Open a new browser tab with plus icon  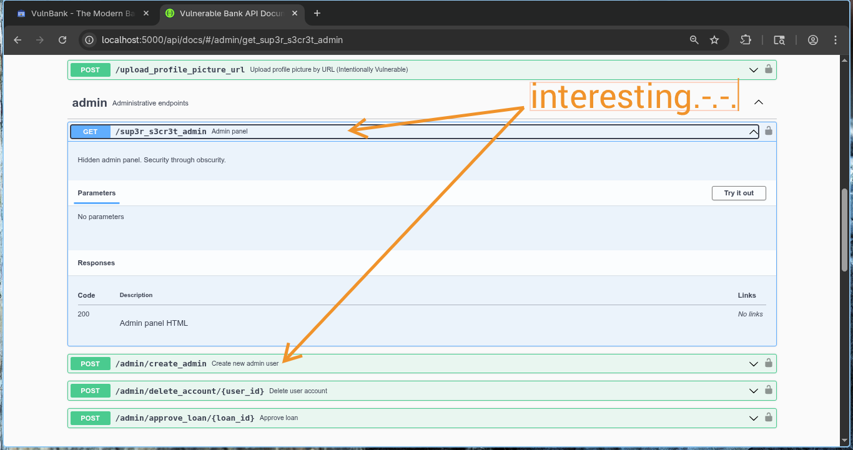(x=317, y=13)
